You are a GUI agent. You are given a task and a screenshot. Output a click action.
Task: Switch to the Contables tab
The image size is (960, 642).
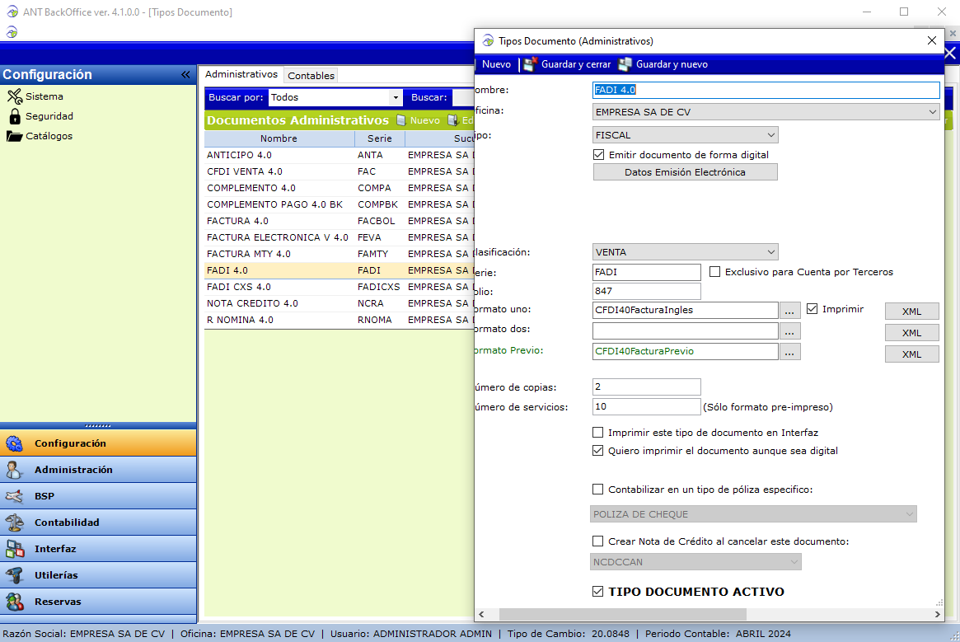pos(311,76)
